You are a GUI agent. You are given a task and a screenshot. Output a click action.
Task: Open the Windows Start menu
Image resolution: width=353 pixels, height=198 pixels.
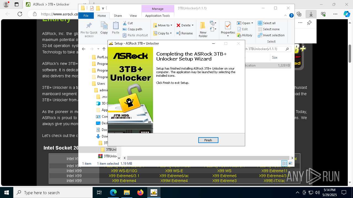point(7,193)
